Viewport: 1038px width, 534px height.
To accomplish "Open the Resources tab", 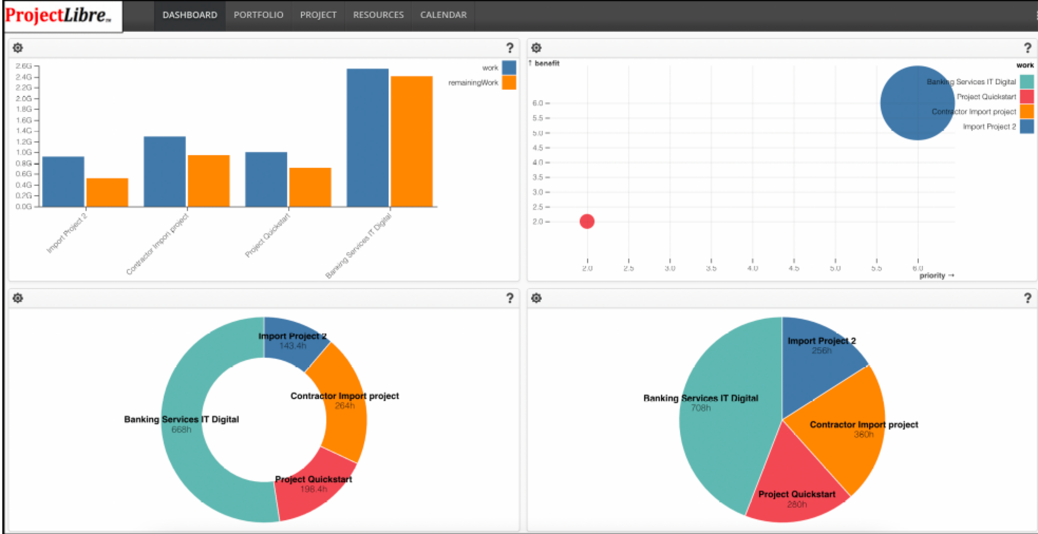I will click(x=378, y=15).
